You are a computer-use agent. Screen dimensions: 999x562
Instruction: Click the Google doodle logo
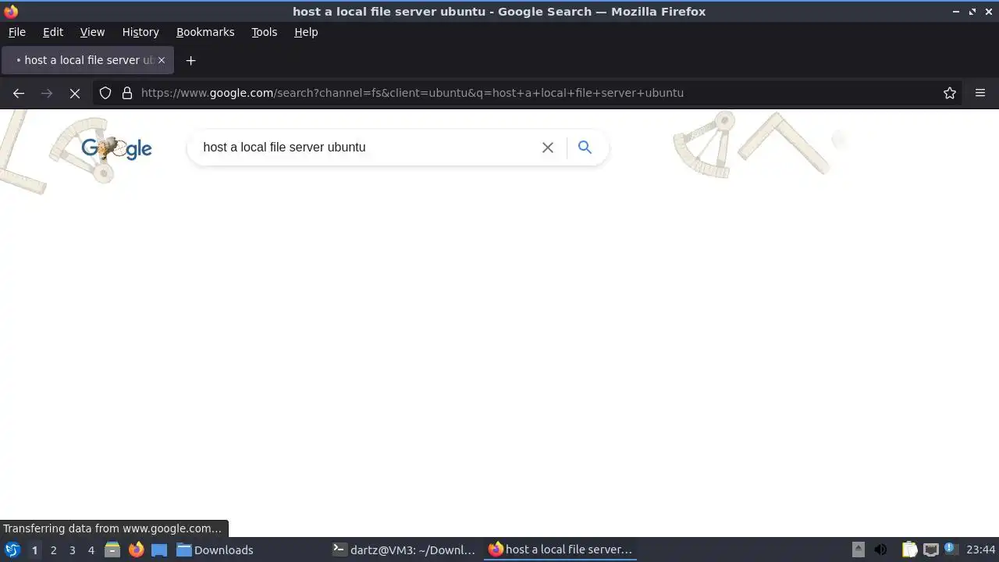coord(116,148)
